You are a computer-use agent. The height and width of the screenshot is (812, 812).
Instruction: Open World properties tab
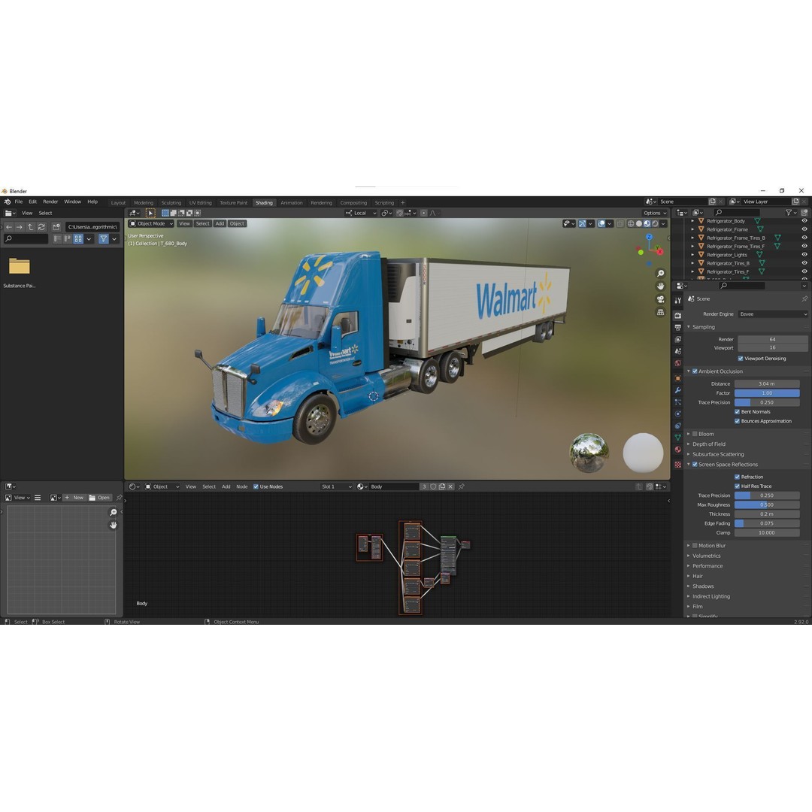pos(678,364)
